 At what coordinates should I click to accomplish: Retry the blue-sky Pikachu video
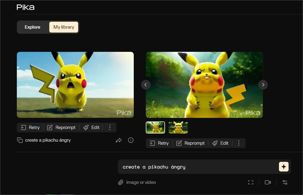30,127
